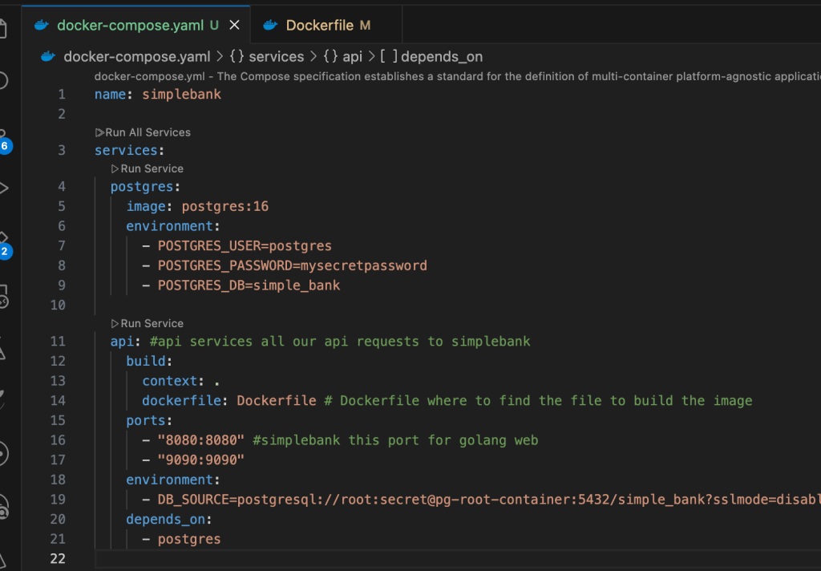Viewport: 821px width, 571px height.
Task: Click the Docker whale icon on the Dockerfile tab
Action: point(270,26)
